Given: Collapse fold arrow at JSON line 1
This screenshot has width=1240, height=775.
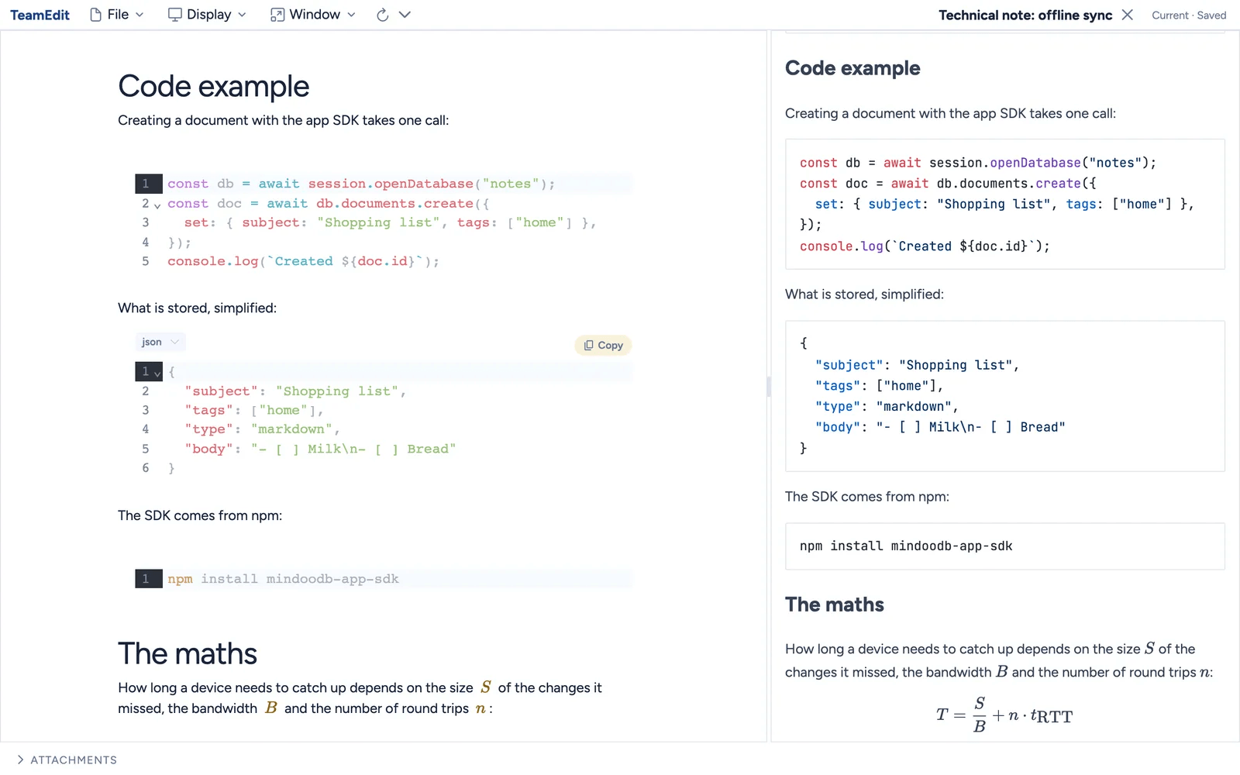Looking at the screenshot, I should [x=157, y=374].
